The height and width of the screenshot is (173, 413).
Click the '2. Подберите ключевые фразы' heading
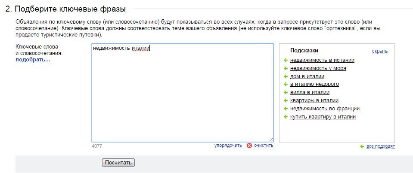pos(65,9)
